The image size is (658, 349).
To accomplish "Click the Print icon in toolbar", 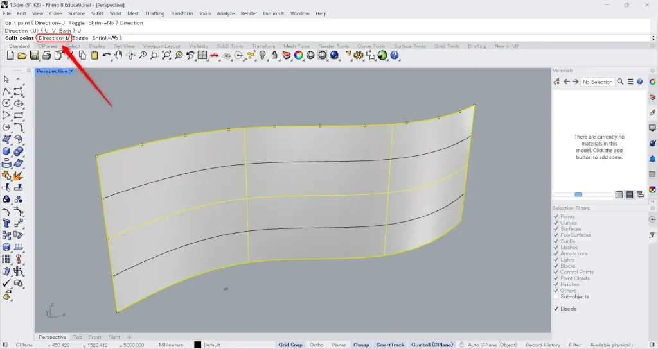I will [46, 55].
